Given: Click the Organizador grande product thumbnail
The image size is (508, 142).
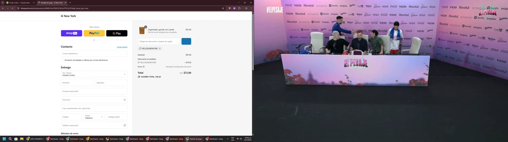Looking at the screenshot, I should [142, 31].
